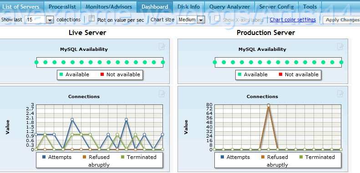Click Terminated green swatch in Live Server Connections legend
Image resolution: width=360 pixels, height=173 pixels.
pyautogui.click(x=122, y=157)
